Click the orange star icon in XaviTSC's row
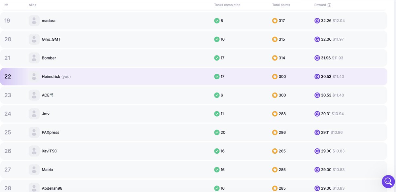Screen dimensions: 396x192 click(275, 151)
